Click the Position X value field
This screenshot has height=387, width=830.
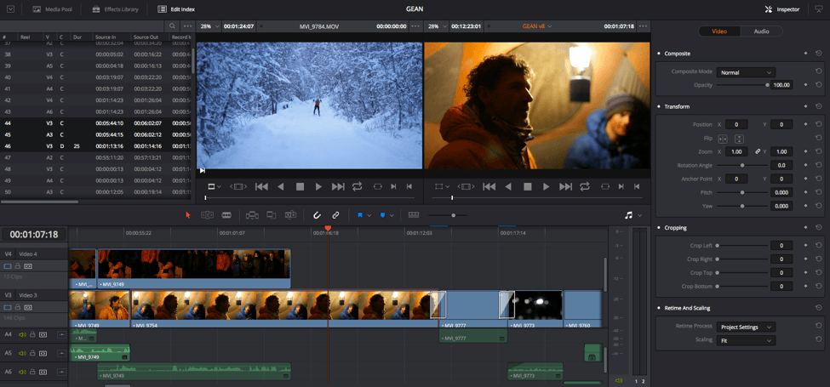point(736,125)
